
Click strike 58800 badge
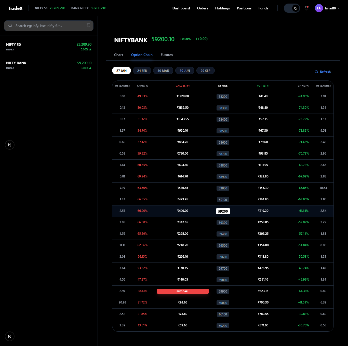click(x=223, y=165)
